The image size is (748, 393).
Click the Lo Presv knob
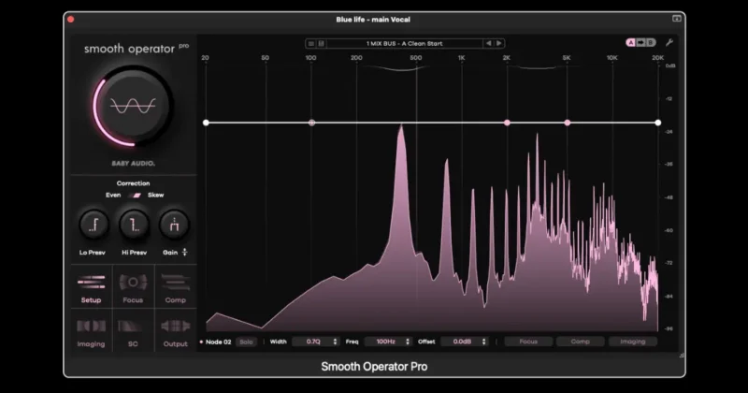pos(93,225)
